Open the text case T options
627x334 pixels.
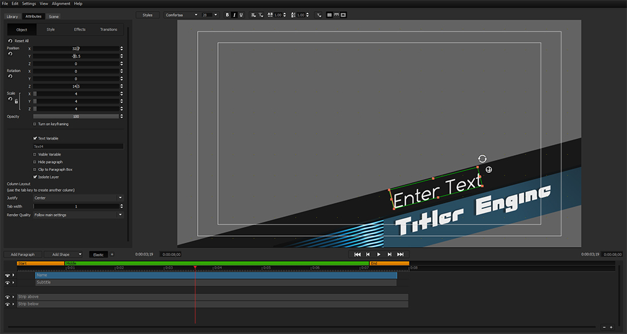click(318, 15)
